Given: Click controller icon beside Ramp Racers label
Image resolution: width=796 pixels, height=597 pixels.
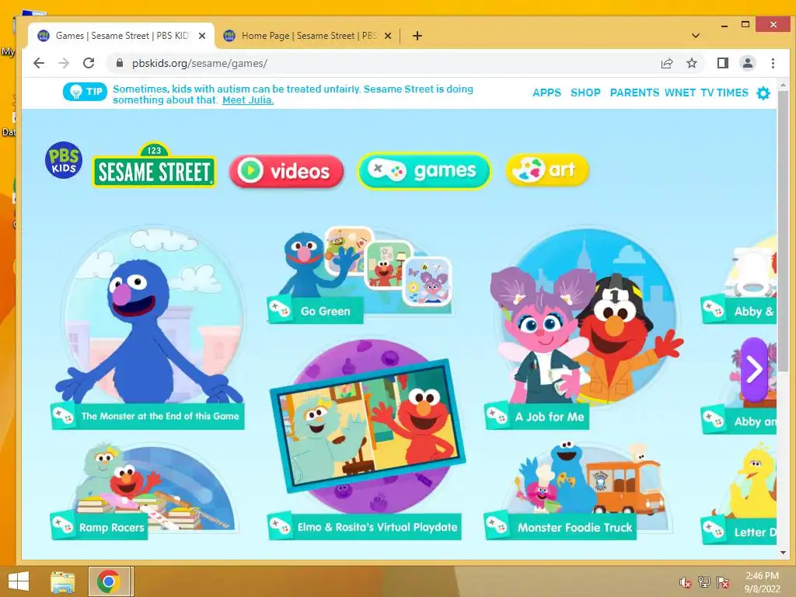Looking at the screenshot, I should pyautogui.click(x=63, y=525).
